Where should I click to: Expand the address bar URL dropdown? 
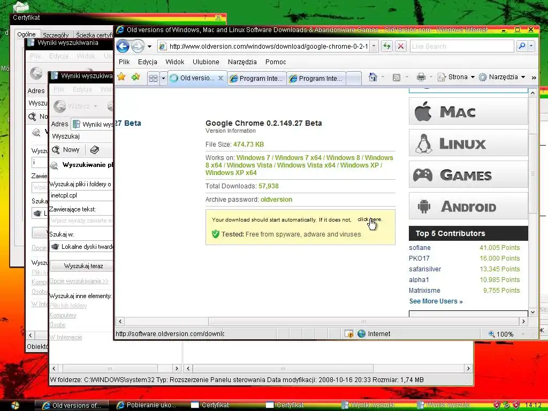[x=374, y=46]
